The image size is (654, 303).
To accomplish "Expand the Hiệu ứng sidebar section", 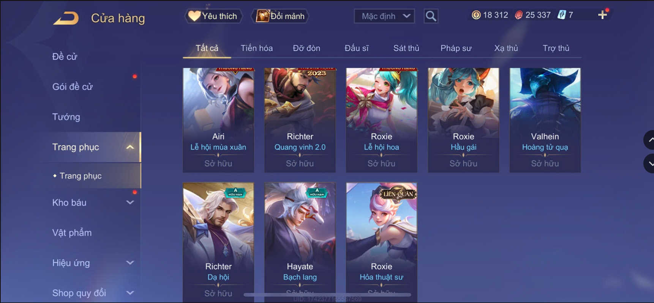I will coord(130,263).
